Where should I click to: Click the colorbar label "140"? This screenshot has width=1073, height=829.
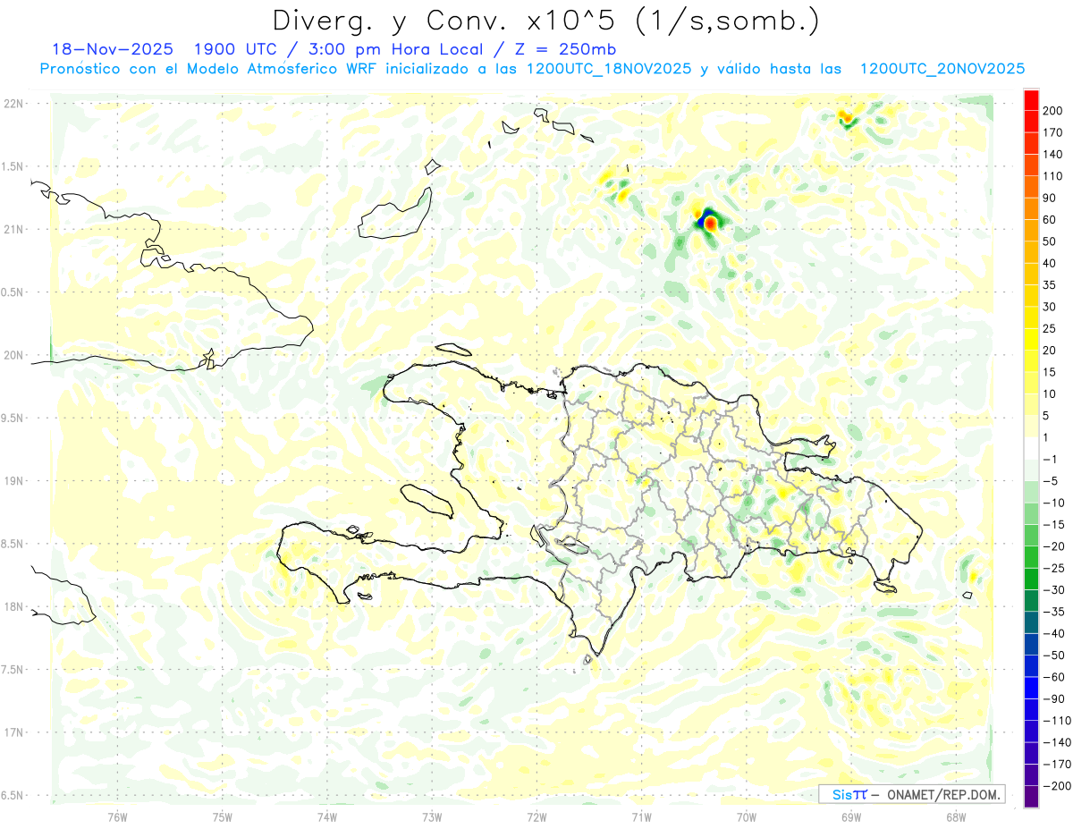tap(1054, 154)
